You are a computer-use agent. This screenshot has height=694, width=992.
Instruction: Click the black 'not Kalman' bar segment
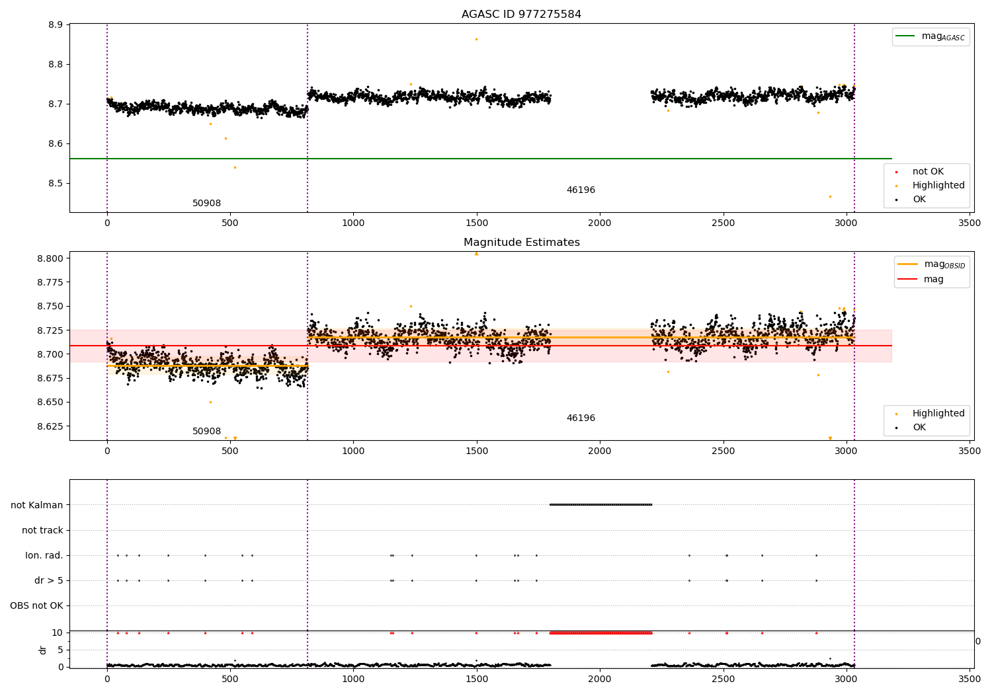600,504
